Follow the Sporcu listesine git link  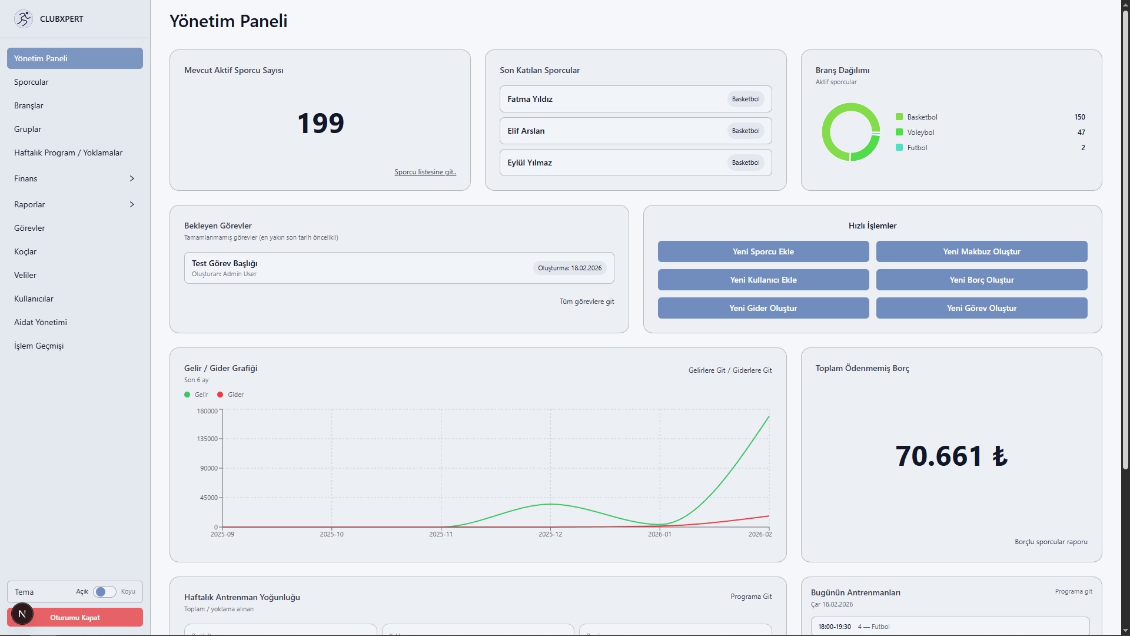pyautogui.click(x=425, y=172)
